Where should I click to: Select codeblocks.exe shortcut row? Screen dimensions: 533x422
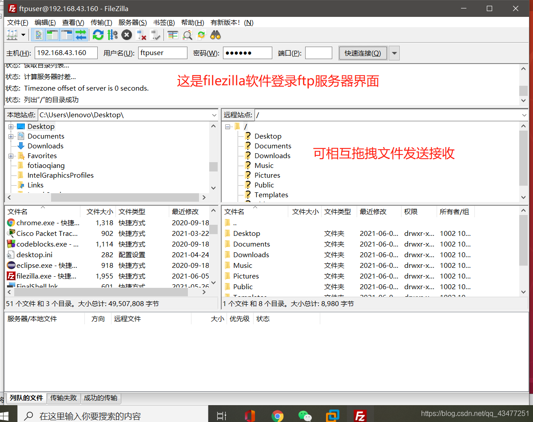click(107, 244)
